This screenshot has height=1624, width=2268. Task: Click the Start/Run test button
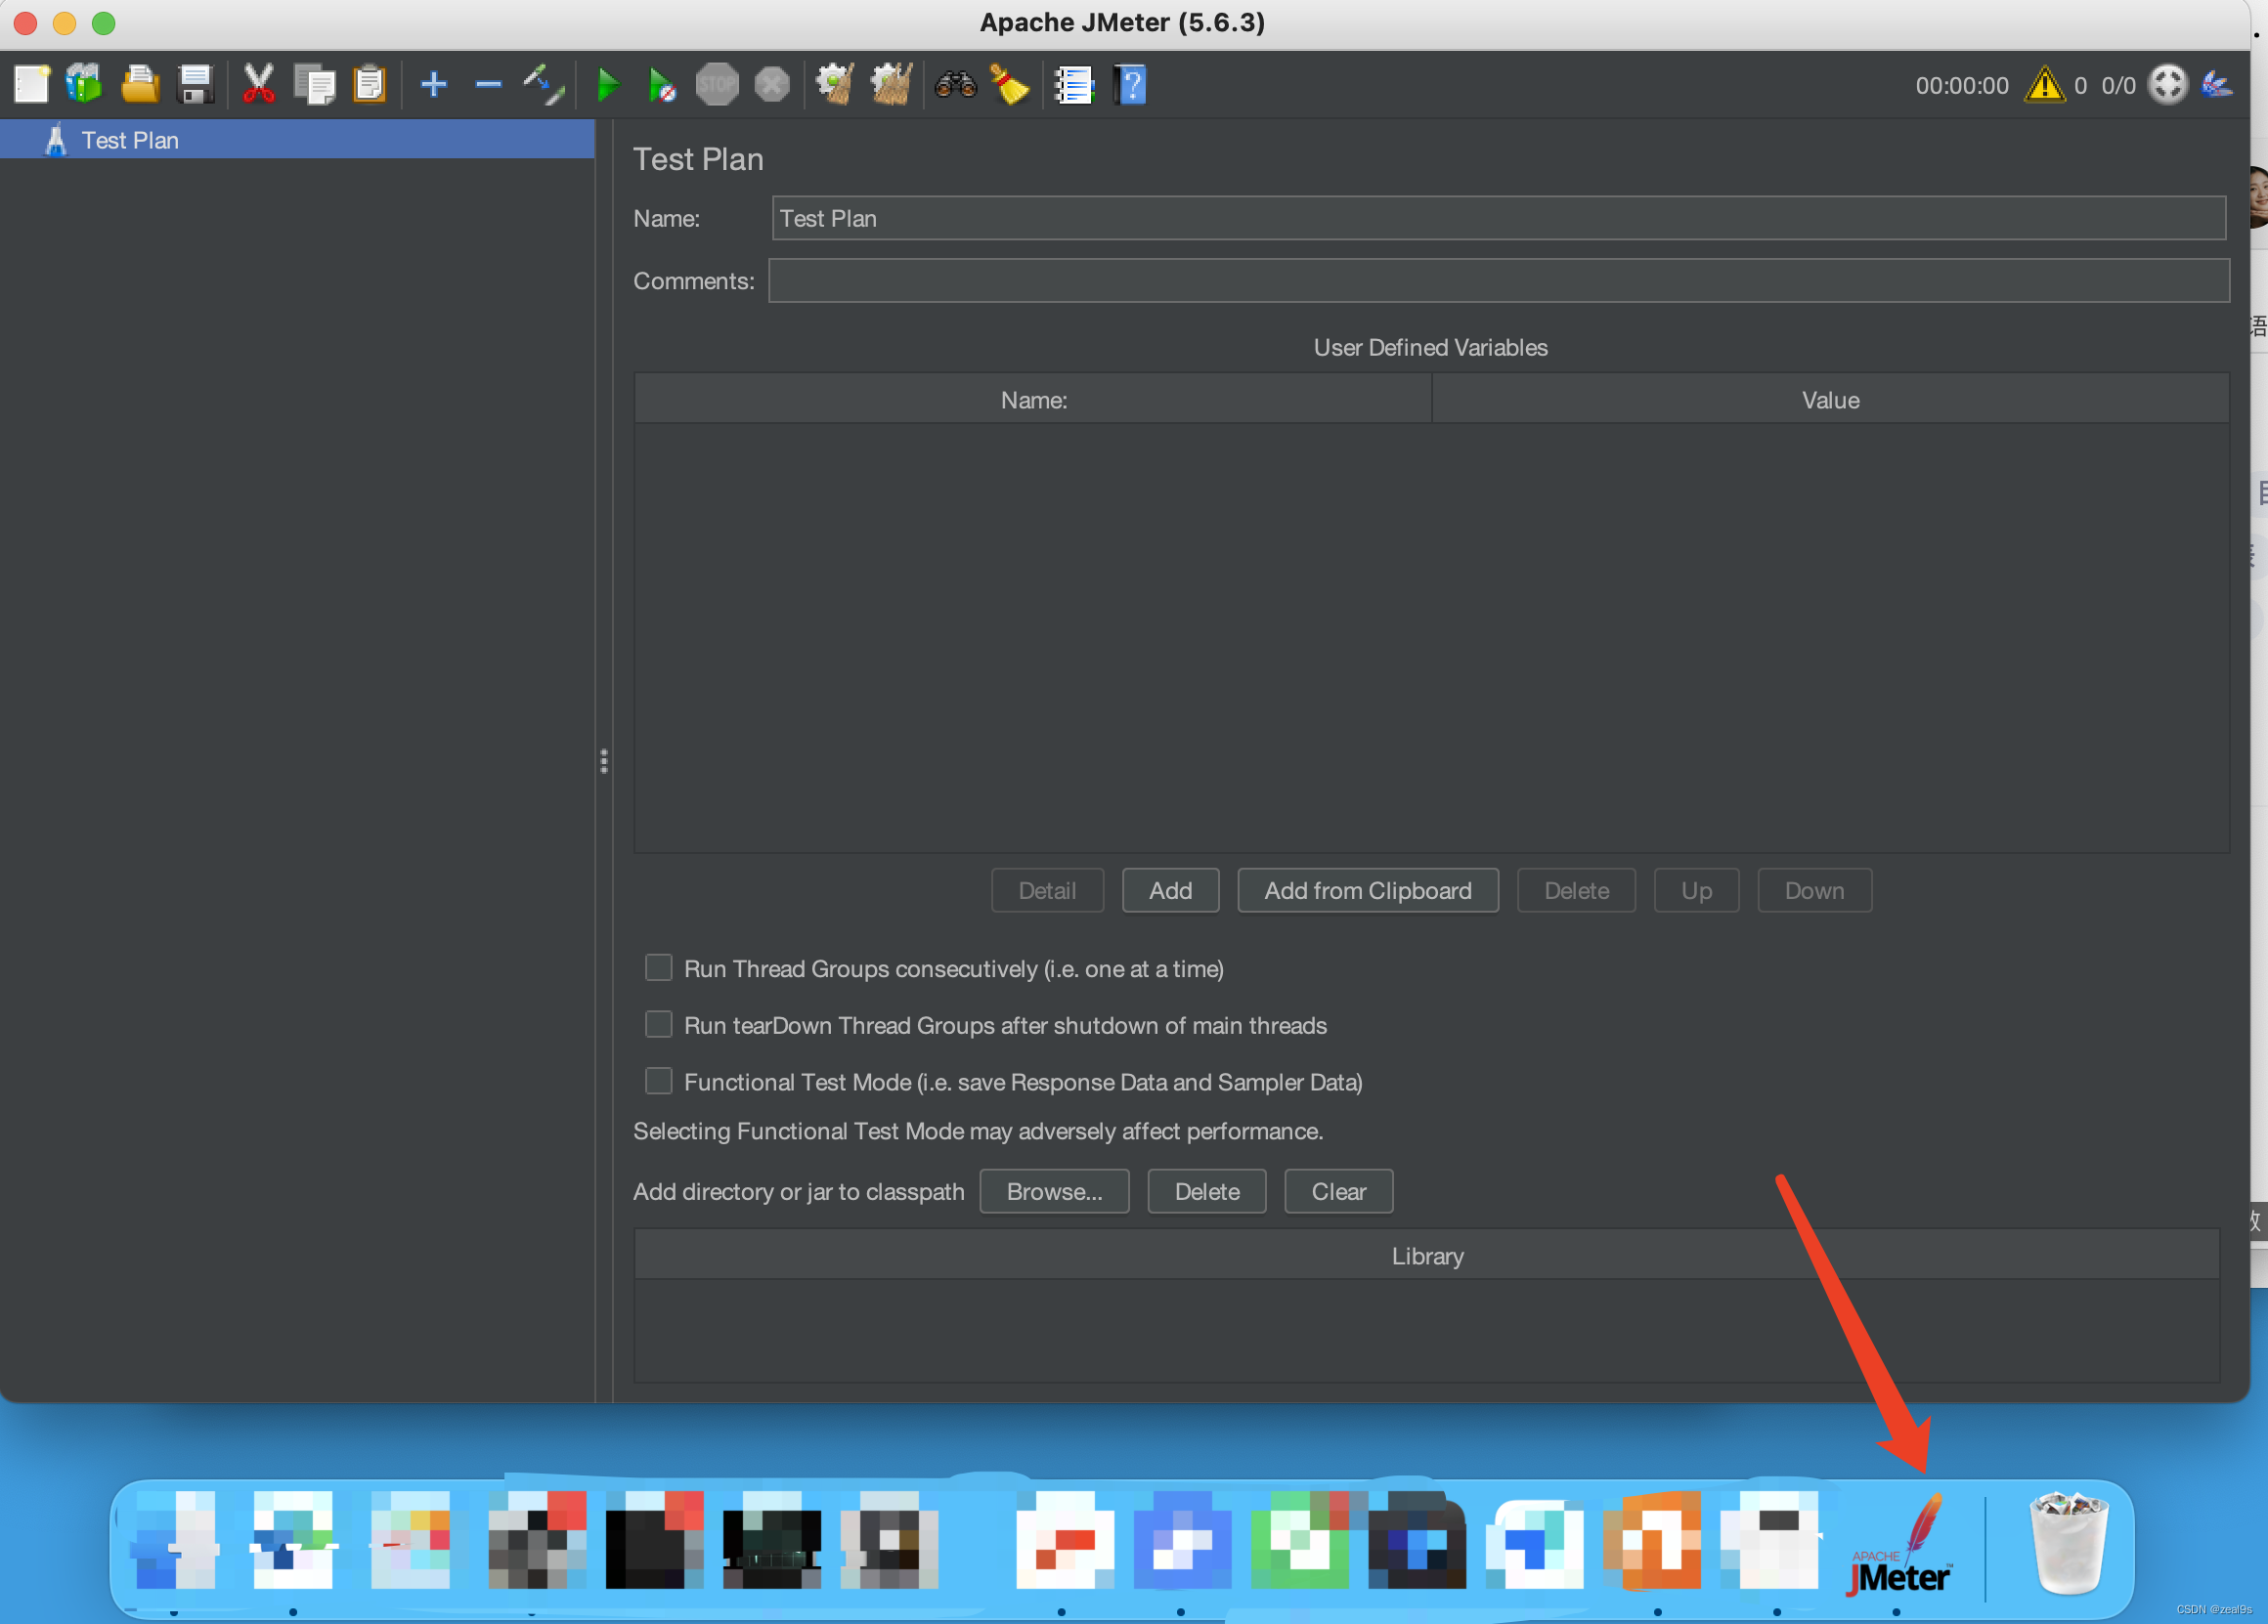[x=606, y=83]
